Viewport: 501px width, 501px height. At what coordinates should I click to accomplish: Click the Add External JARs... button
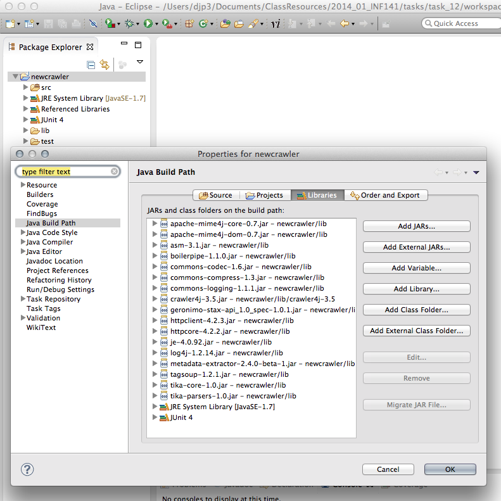(416, 247)
